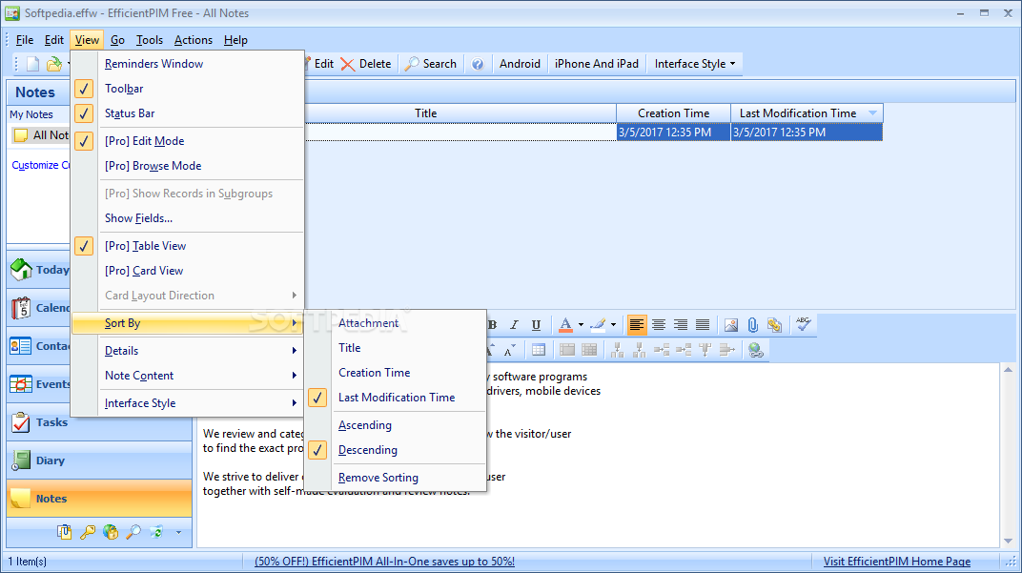Screen dimensions: 1022x573
Task: Center-align the note text
Action: [659, 324]
